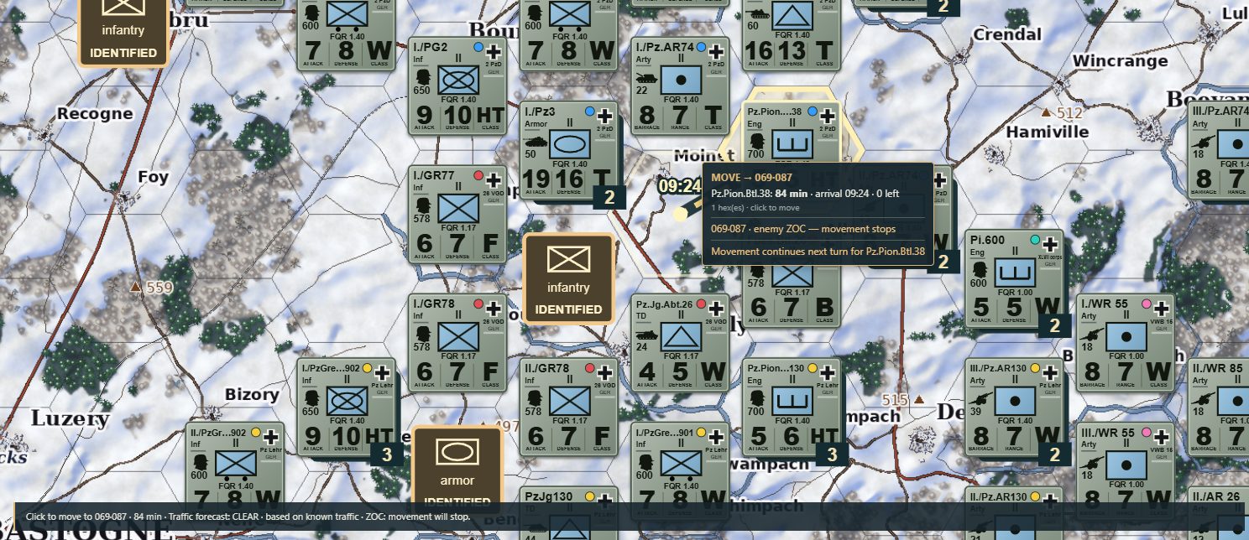Open the stack badge under the move tooltip
The height and width of the screenshot is (540, 1249).
pos(943,262)
